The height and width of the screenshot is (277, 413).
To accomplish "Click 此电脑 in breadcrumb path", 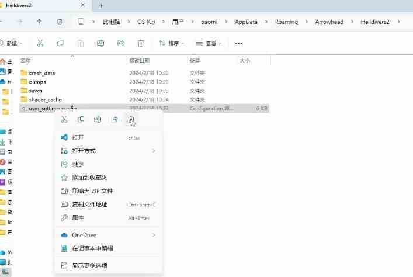I will (x=112, y=22).
